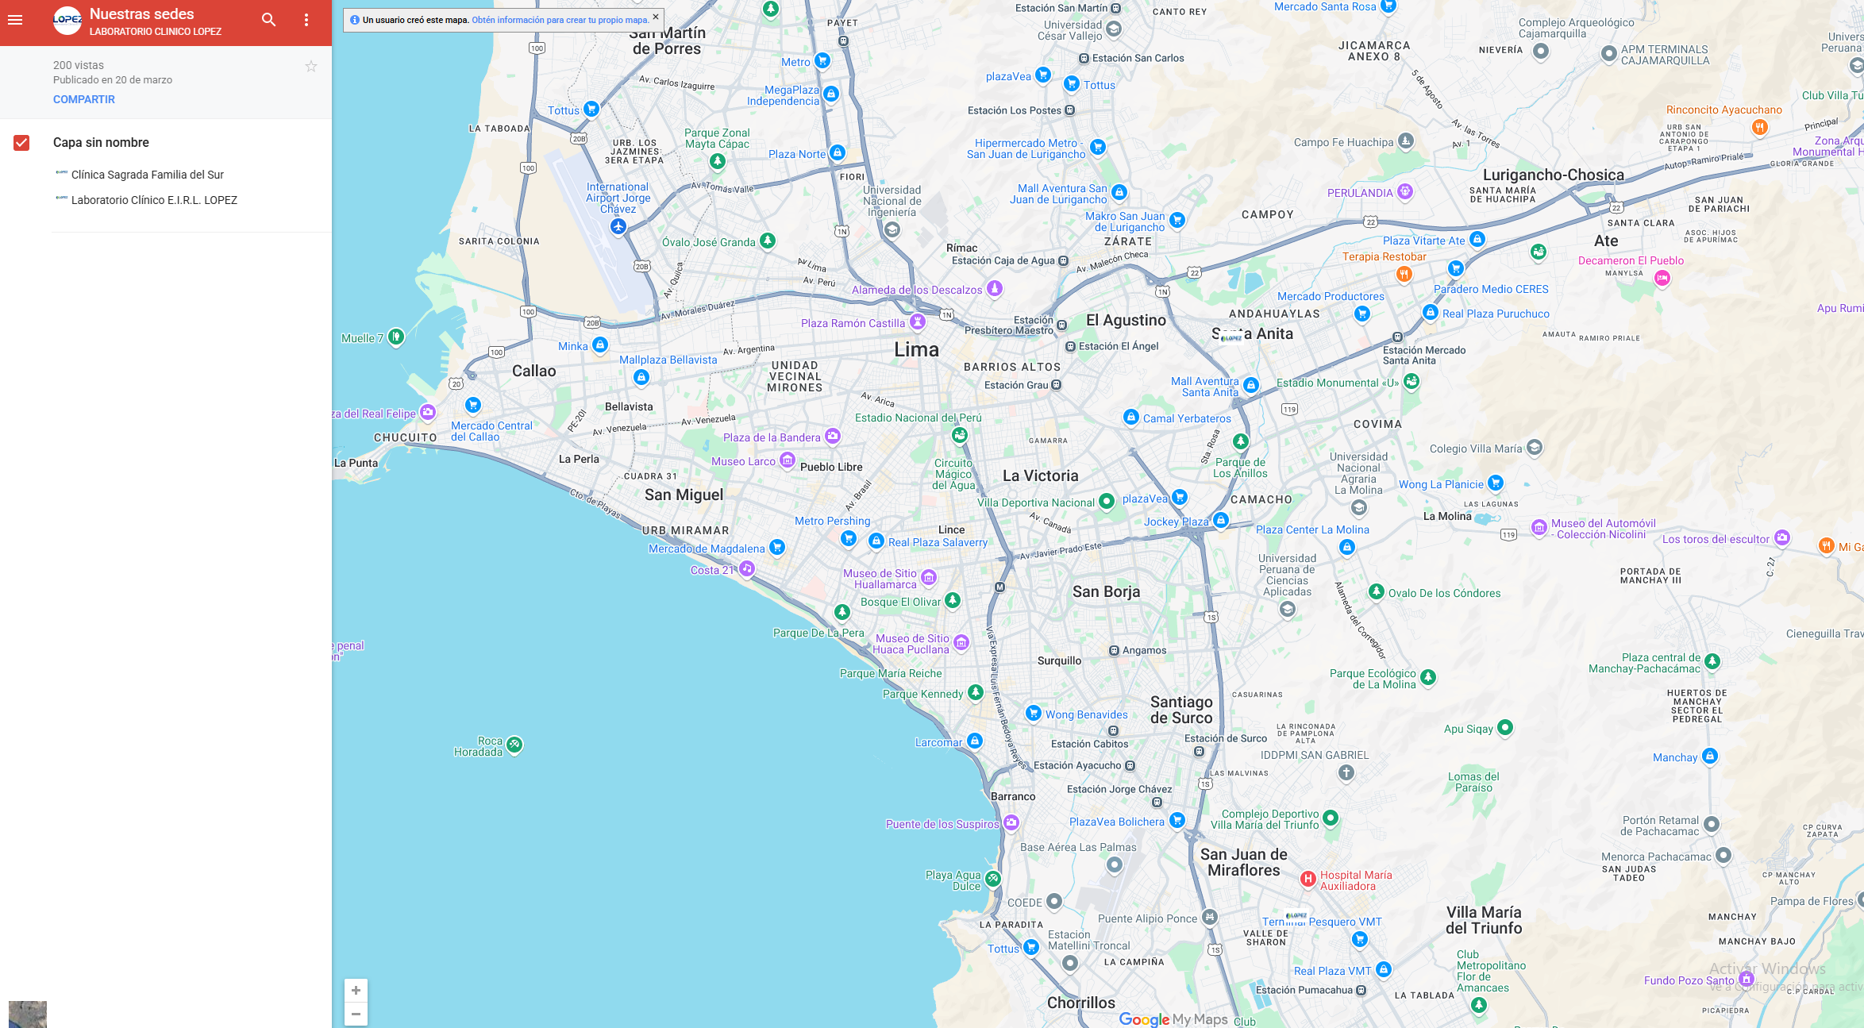The image size is (1864, 1028).
Task: Click PlazaVea Bolichera marker
Action: (1177, 820)
